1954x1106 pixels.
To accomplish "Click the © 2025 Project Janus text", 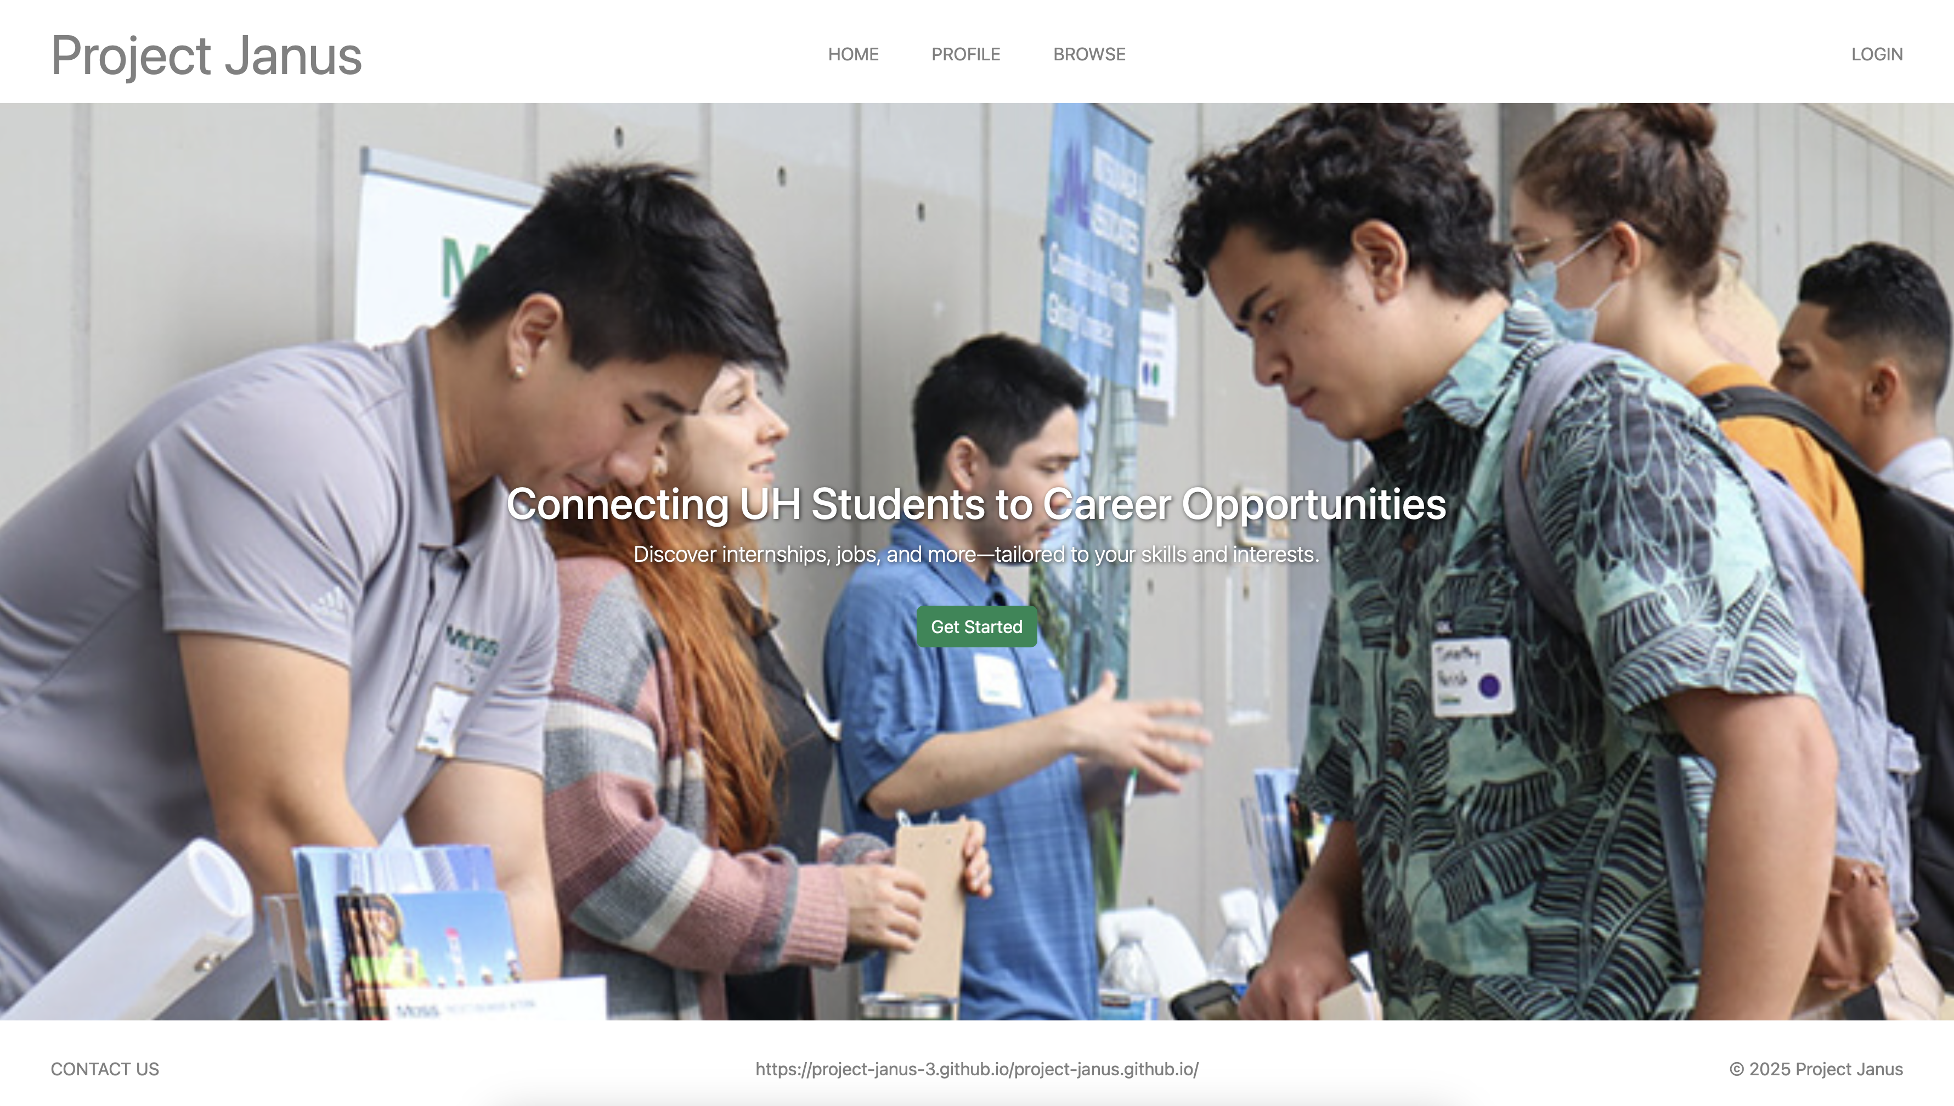I will pyautogui.click(x=1816, y=1069).
